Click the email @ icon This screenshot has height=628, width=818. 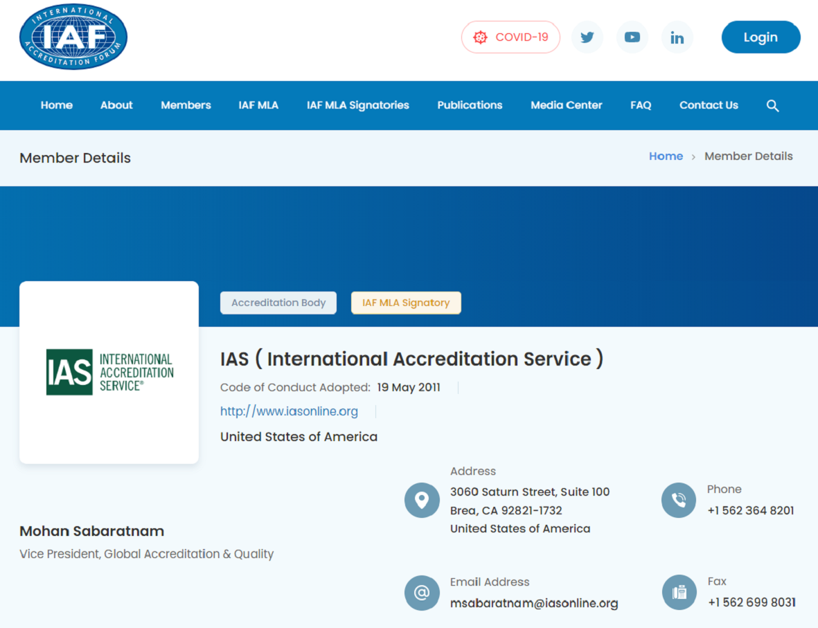click(x=422, y=593)
